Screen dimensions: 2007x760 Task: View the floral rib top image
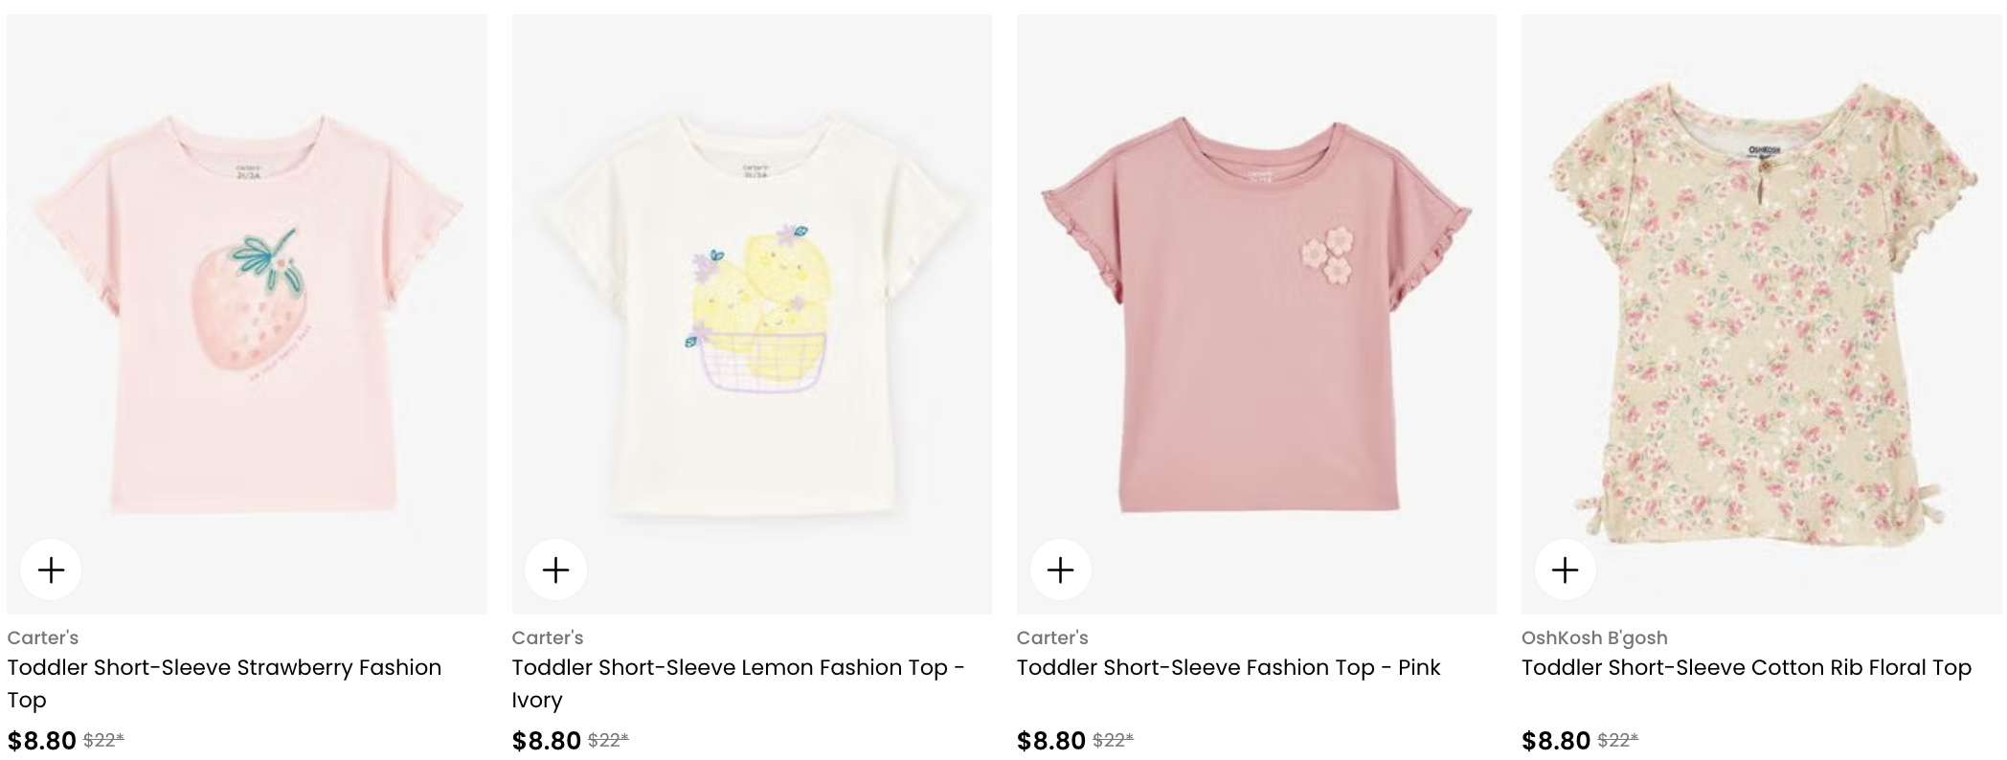(x=1761, y=314)
